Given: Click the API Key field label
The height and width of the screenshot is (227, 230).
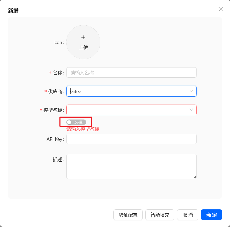Looking at the screenshot, I should (x=55, y=139).
